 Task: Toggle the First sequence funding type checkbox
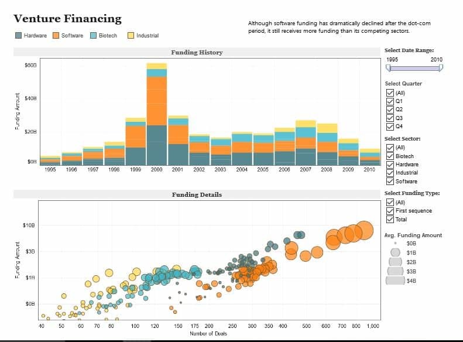coord(389,211)
